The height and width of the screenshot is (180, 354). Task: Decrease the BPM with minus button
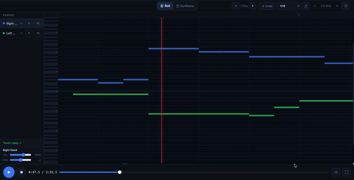(315, 6)
